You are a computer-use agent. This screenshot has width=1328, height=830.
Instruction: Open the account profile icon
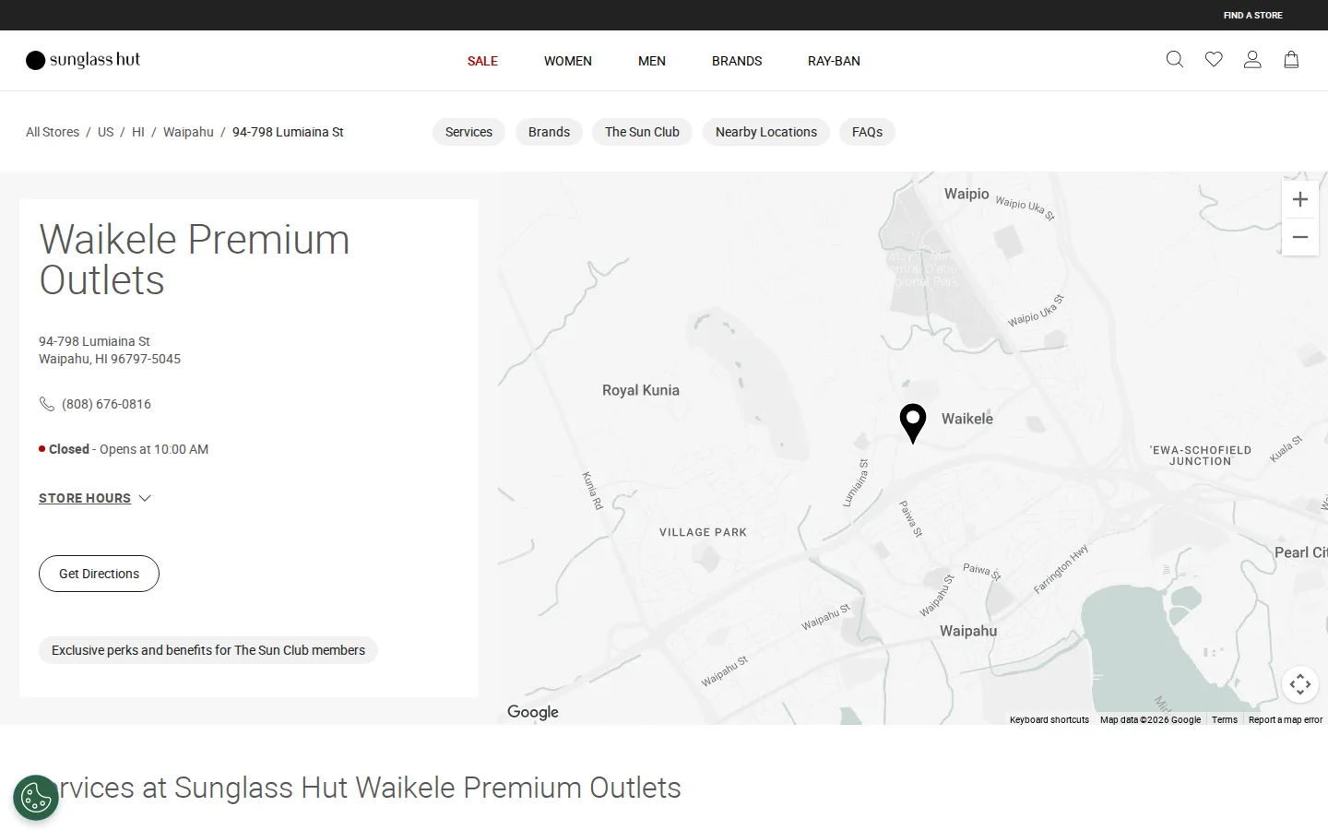pyautogui.click(x=1252, y=60)
